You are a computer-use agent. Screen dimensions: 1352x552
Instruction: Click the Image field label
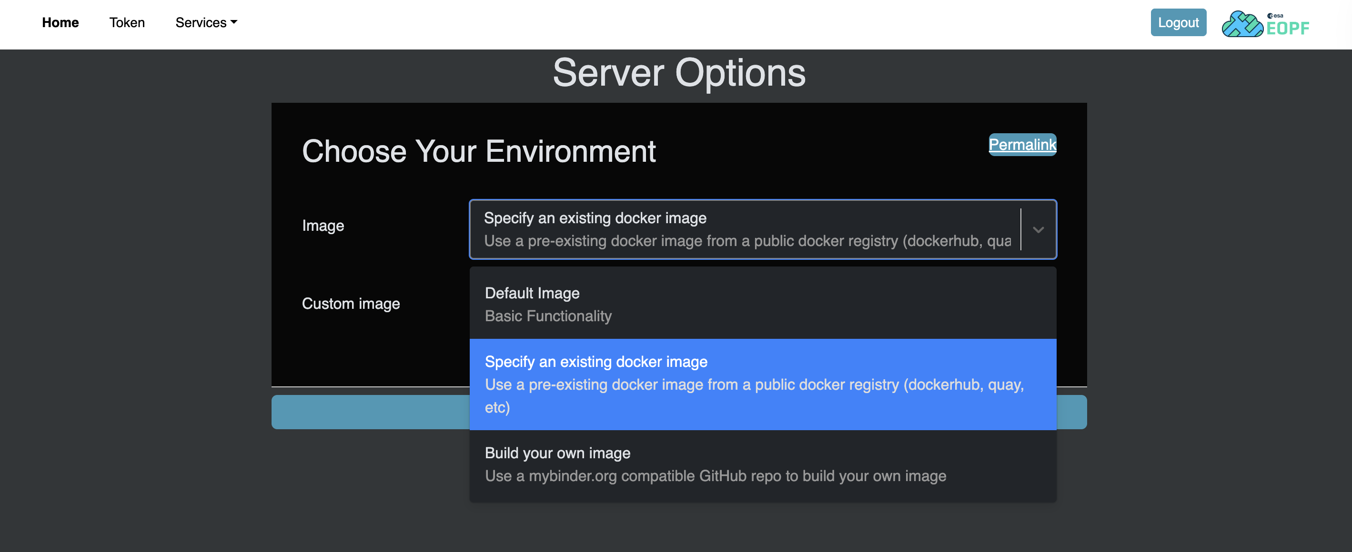point(323,226)
